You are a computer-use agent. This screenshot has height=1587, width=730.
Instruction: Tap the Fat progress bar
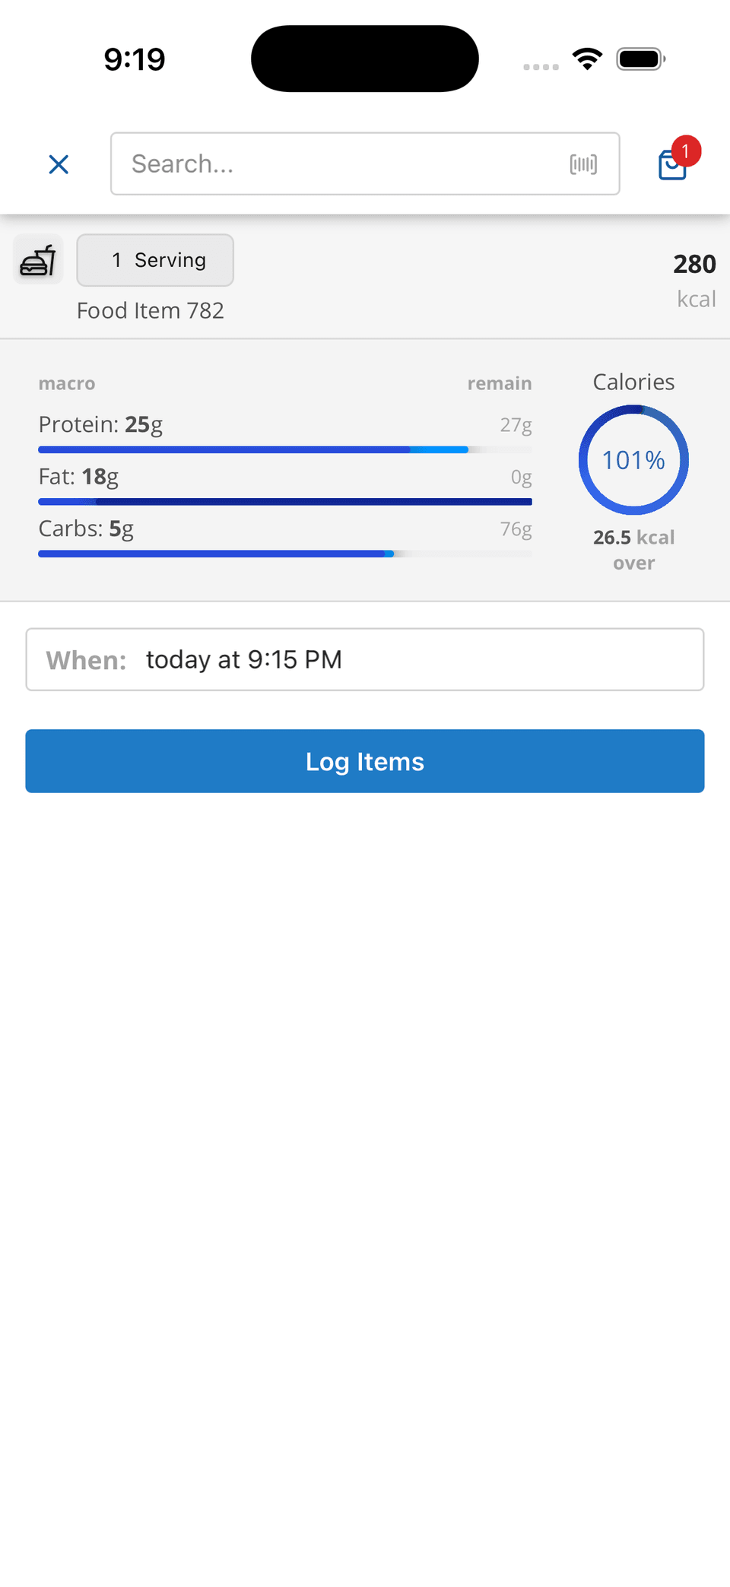pyautogui.click(x=284, y=502)
